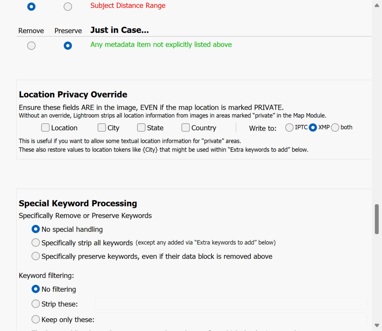
Task: Choose Remove for unlisted metadata items
Action: (31, 46)
